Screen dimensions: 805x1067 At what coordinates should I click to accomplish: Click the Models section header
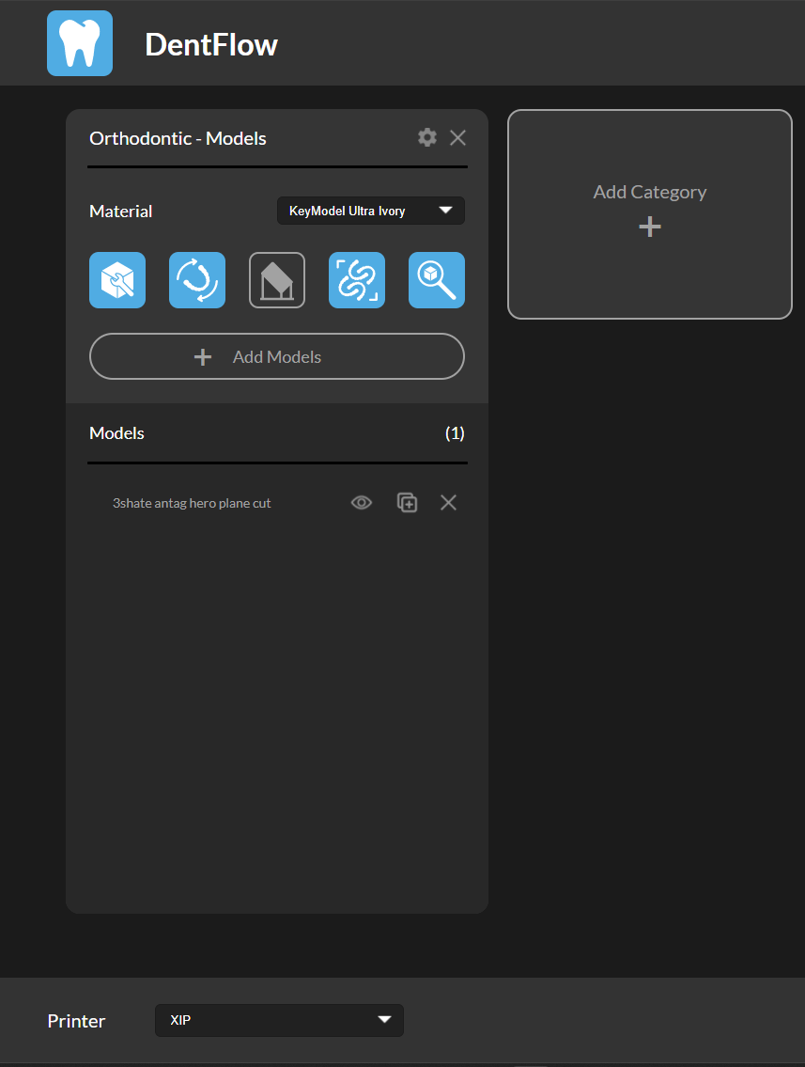click(x=116, y=432)
